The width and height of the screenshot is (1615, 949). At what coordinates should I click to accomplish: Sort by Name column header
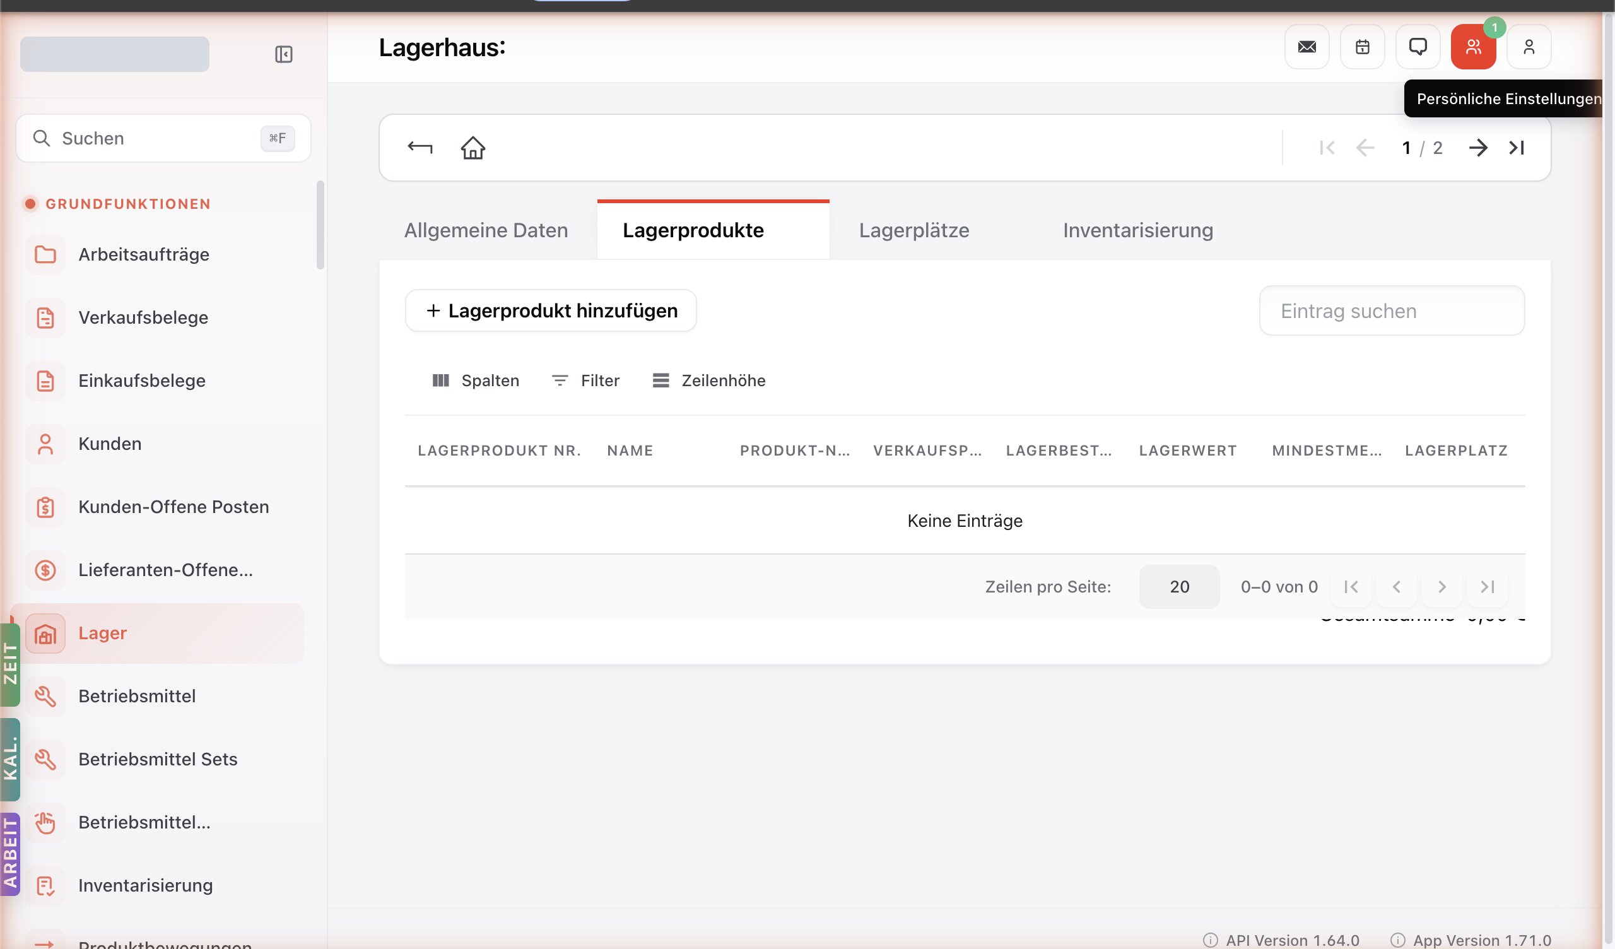630,450
